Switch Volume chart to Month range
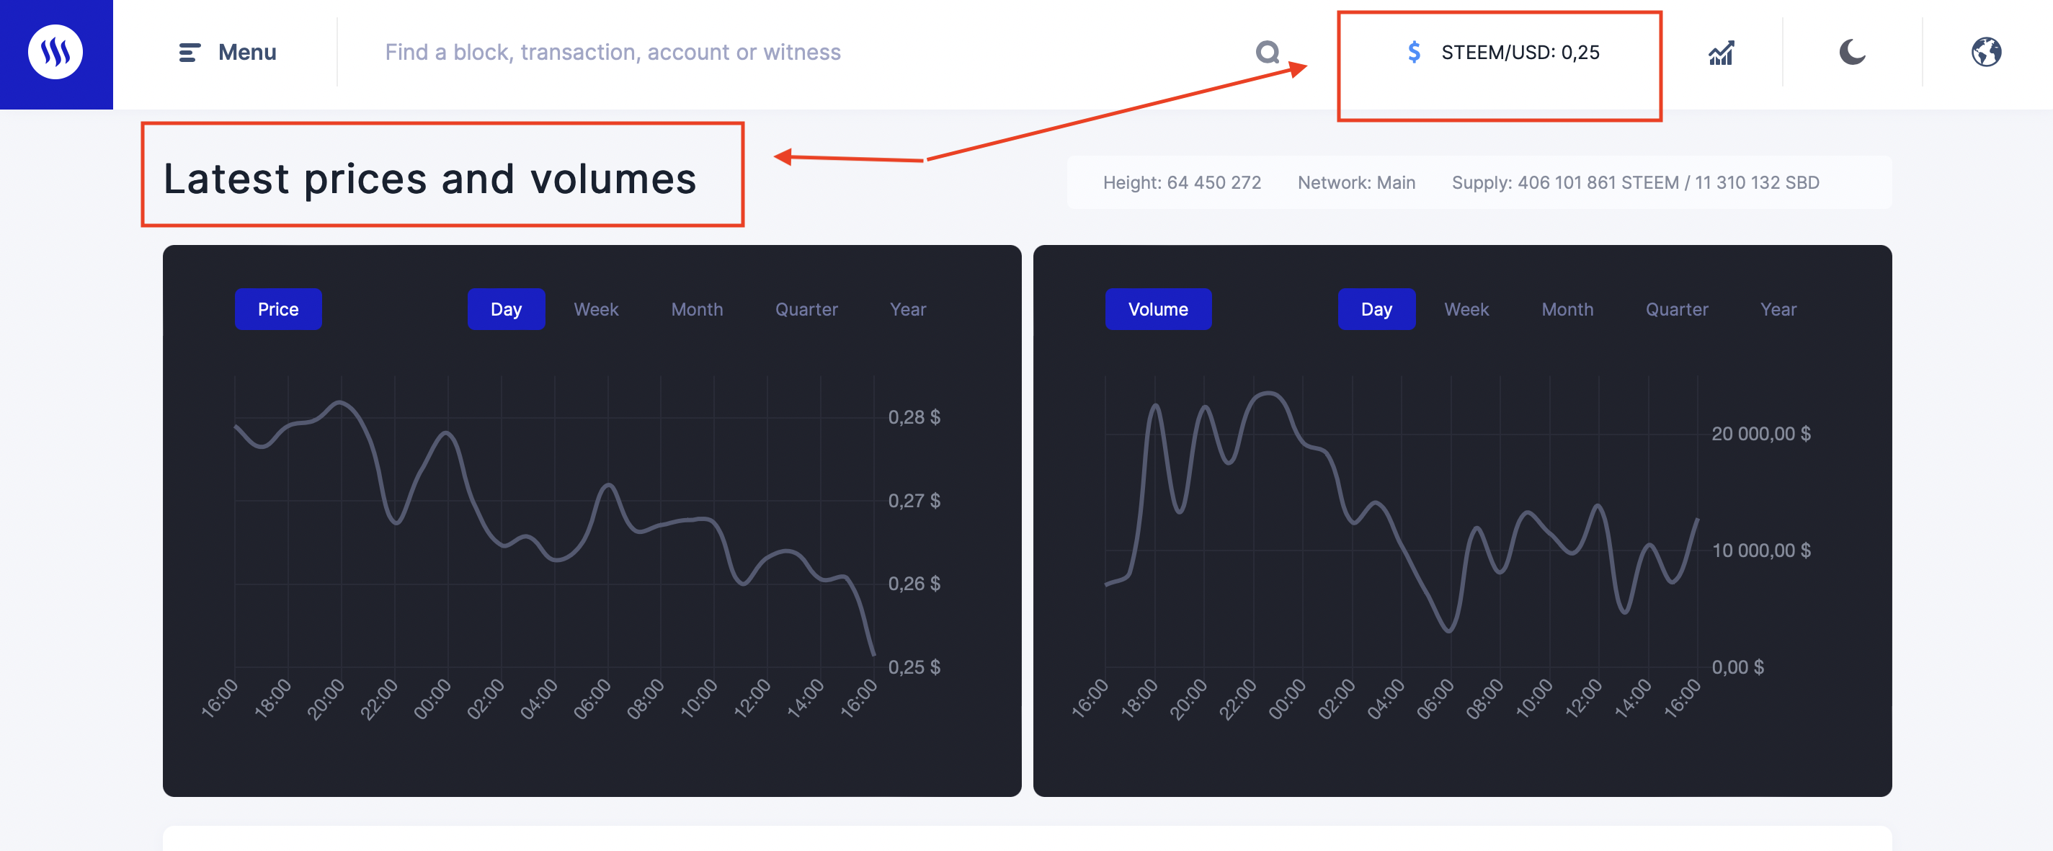This screenshot has width=2053, height=851. pos(1567,309)
